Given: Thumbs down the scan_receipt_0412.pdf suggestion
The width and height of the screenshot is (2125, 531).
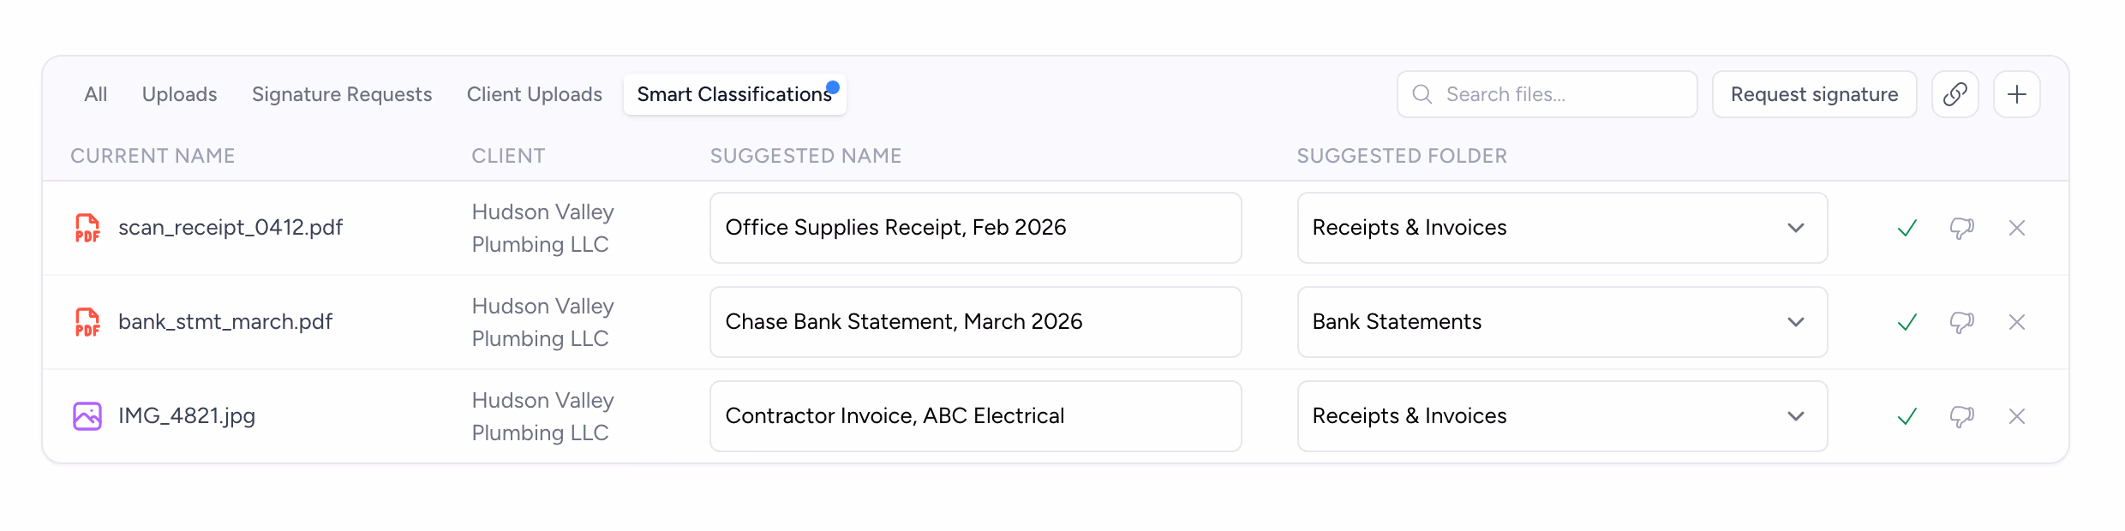Looking at the screenshot, I should click(1961, 228).
